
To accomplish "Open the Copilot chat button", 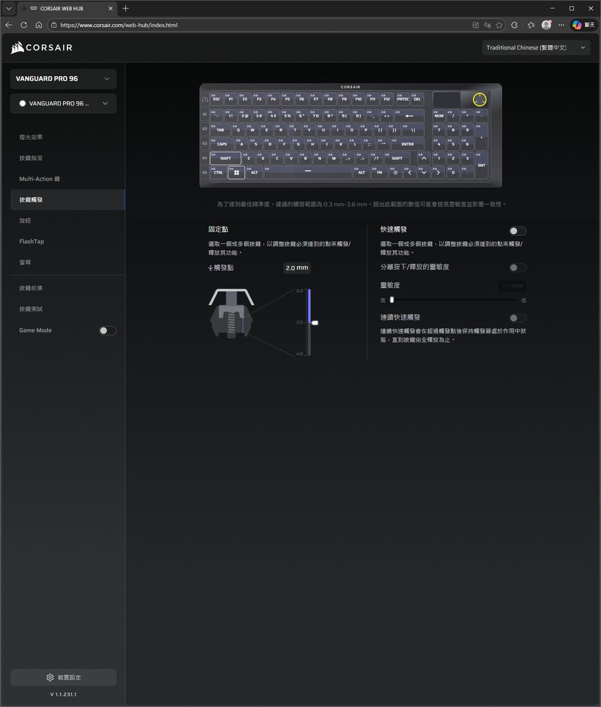I will pyautogui.click(x=584, y=25).
